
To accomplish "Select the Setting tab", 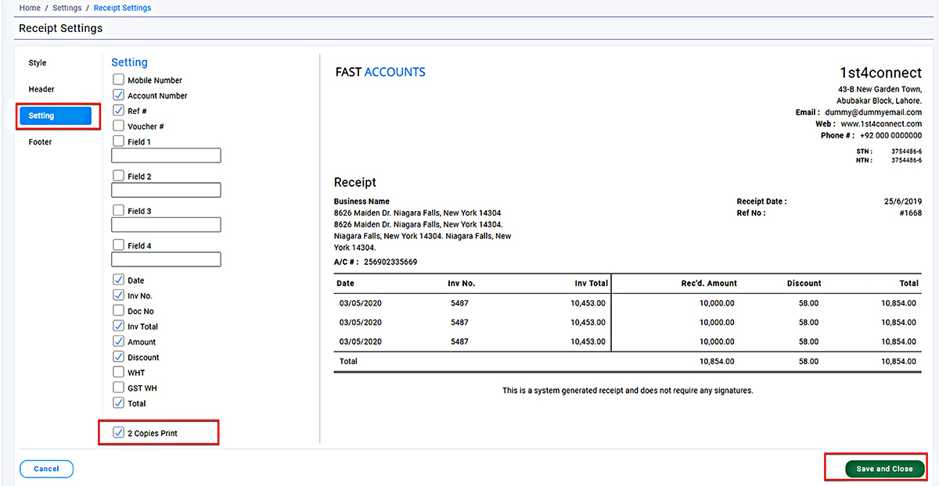I will coord(56,116).
